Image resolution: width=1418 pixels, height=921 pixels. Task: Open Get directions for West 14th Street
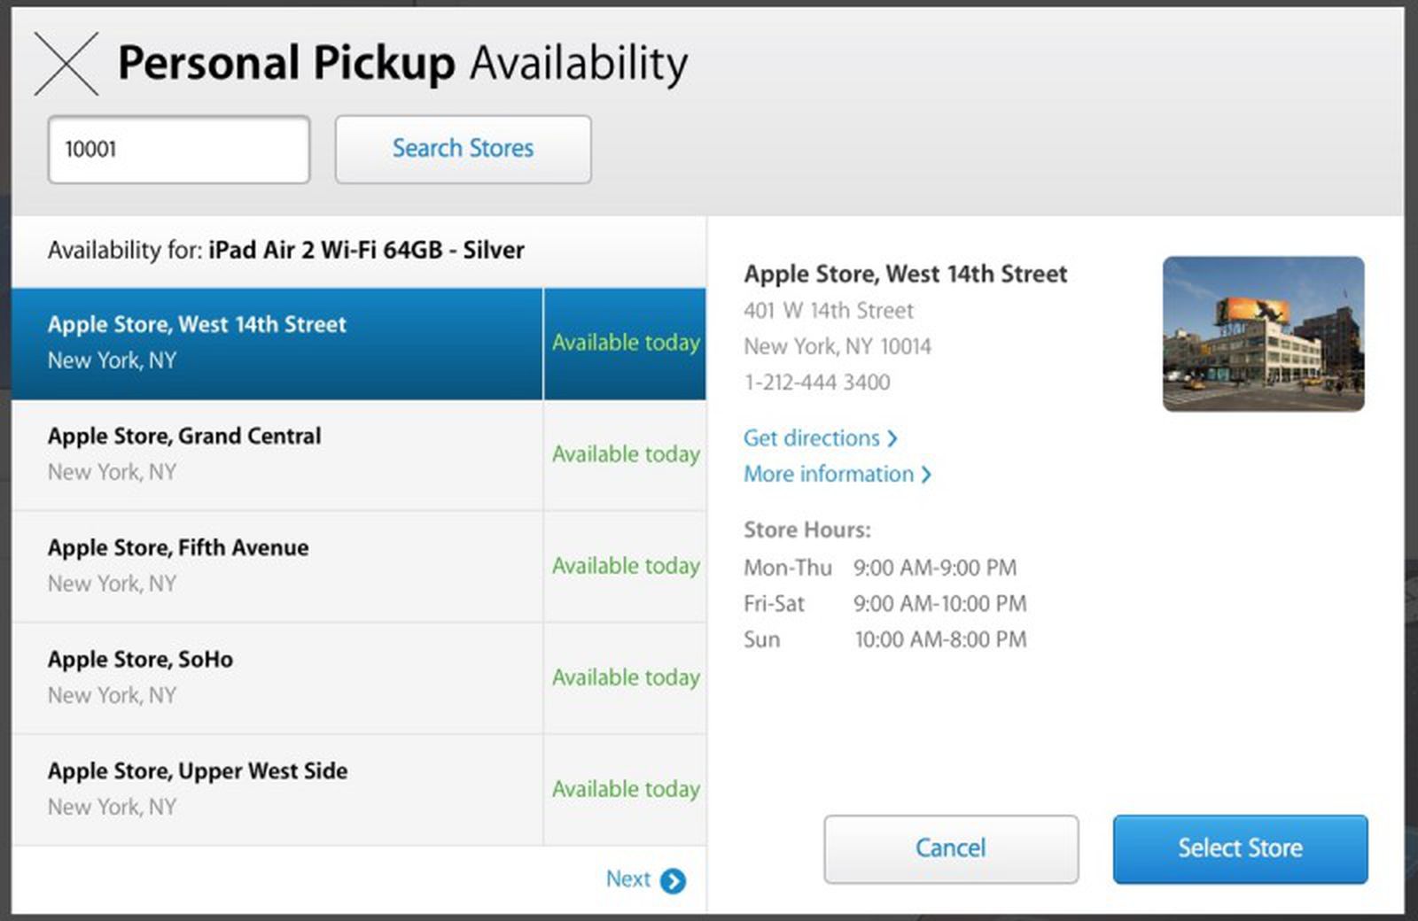(811, 438)
